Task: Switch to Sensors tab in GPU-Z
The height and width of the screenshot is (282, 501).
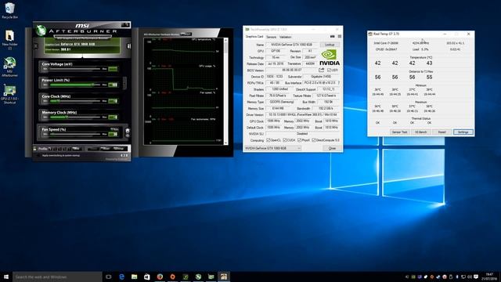Action: click(x=272, y=37)
